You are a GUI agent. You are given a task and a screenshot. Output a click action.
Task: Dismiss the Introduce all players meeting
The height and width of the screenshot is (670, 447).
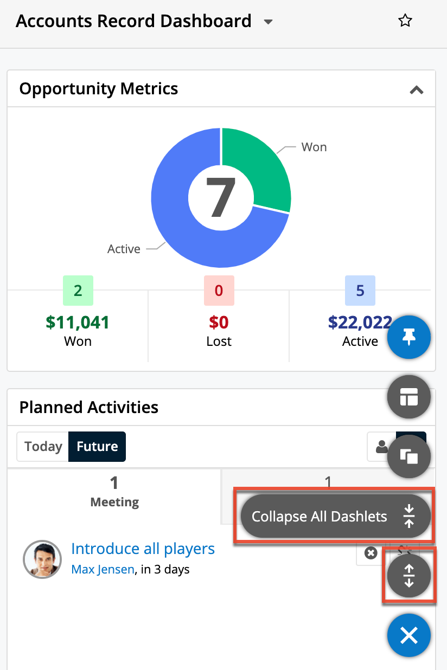[371, 552]
